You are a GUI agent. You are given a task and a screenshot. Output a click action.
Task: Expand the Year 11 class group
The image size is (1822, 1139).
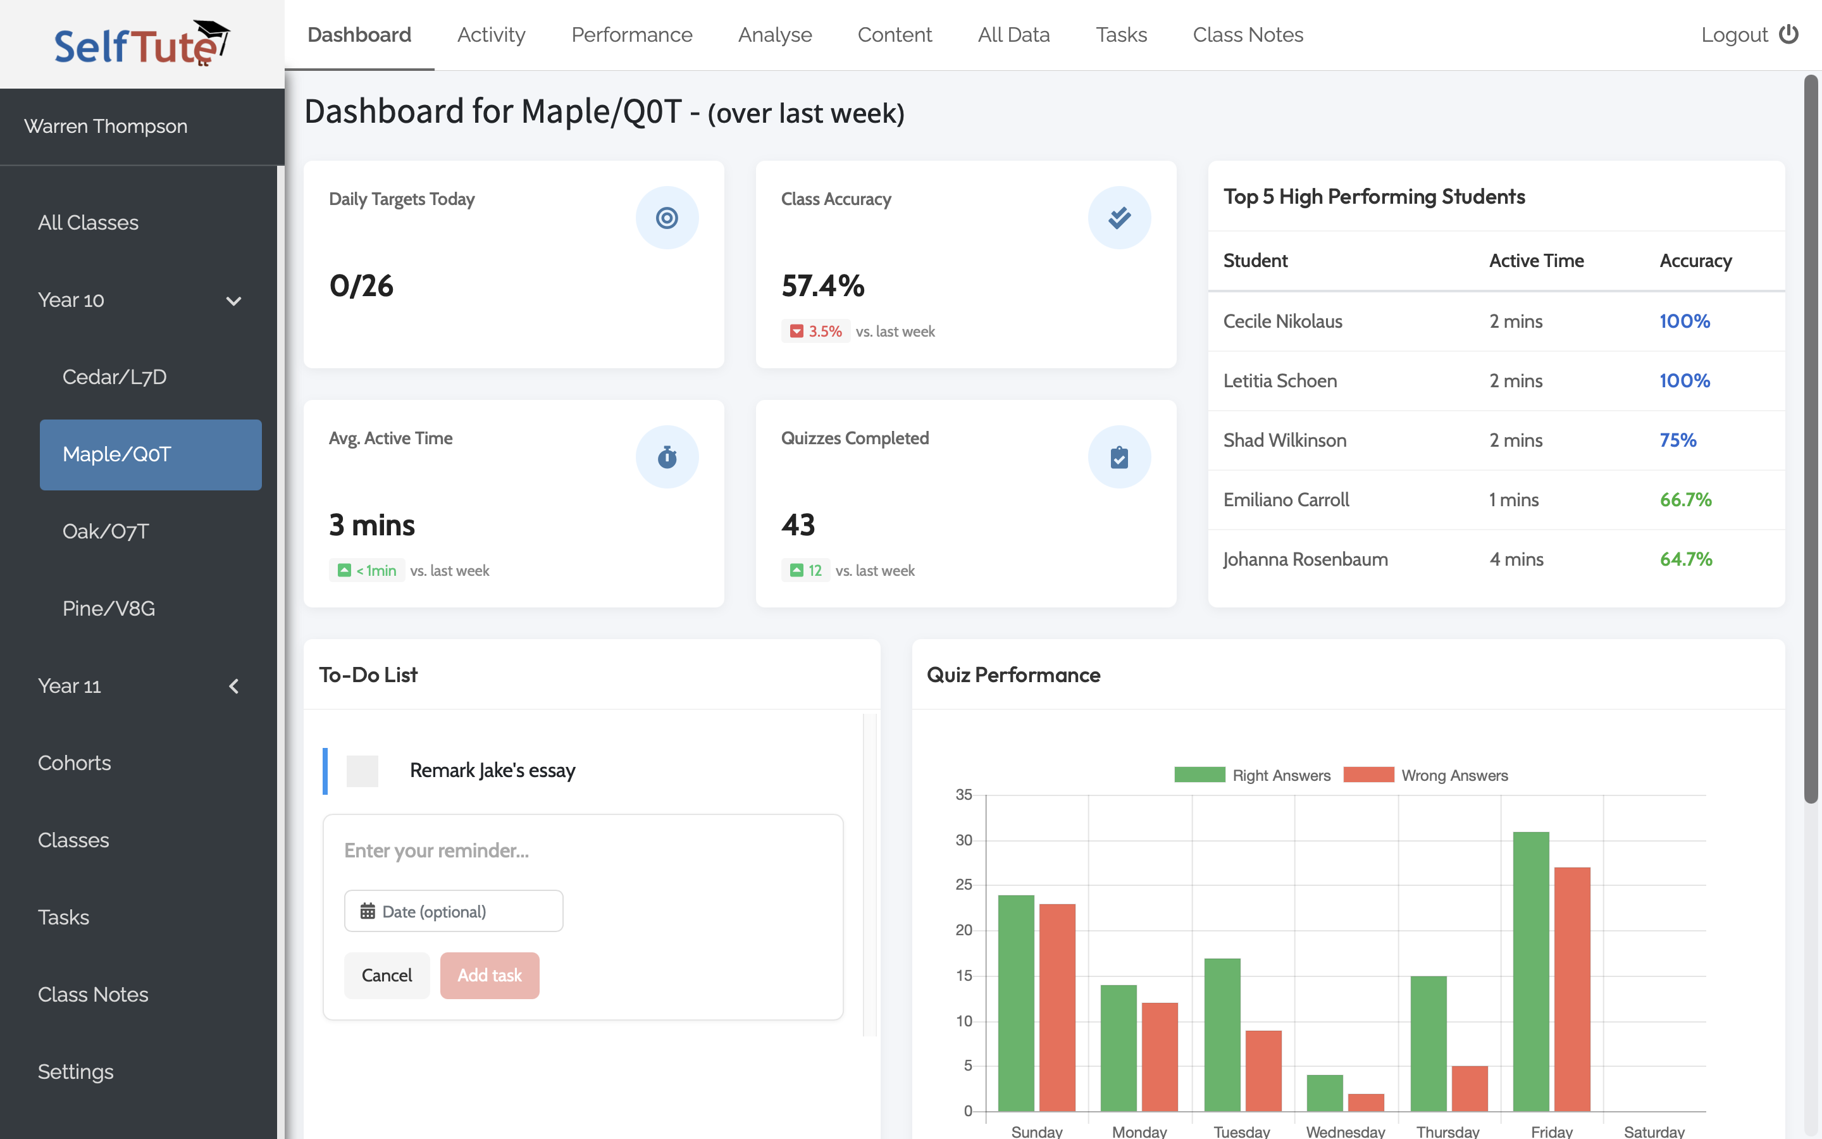point(233,687)
